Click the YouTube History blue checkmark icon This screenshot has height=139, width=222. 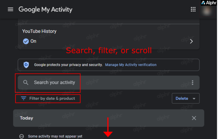pyautogui.click(x=26, y=41)
